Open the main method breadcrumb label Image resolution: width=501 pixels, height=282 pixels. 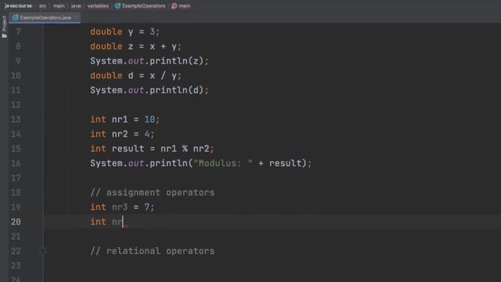185,5
